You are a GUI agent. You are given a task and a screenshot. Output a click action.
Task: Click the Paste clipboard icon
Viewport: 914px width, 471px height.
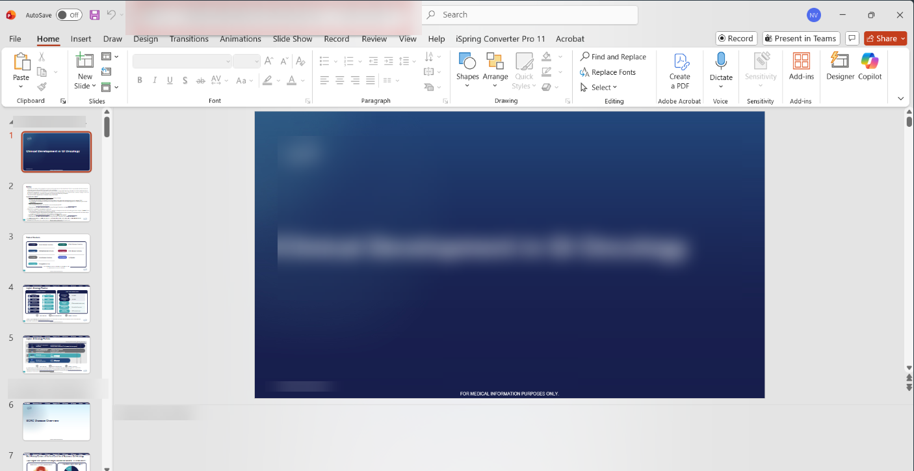pyautogui.click(x=21, y=62)
